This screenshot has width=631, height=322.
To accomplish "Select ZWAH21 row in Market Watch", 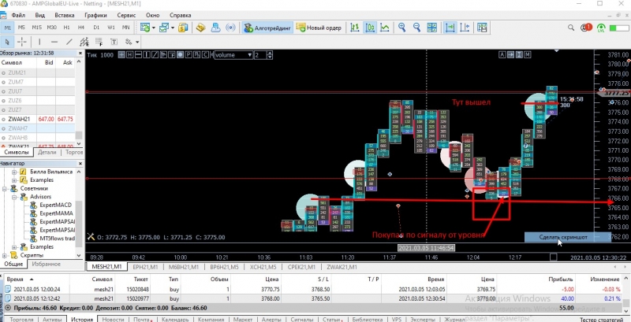I will pyautogui.click(x=38, y=119).
